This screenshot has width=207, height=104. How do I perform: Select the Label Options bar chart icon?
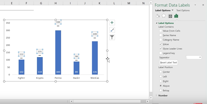pyautogui.click(x=176, y=16)
